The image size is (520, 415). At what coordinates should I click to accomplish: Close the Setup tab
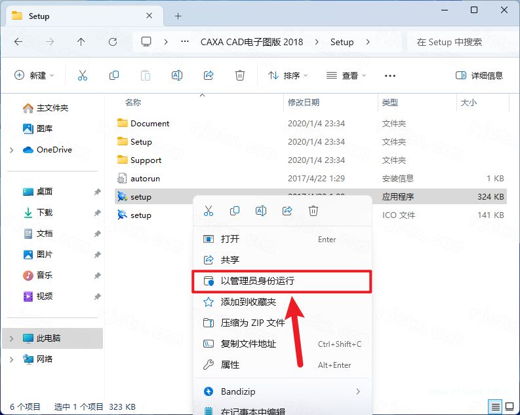point(150,16)
